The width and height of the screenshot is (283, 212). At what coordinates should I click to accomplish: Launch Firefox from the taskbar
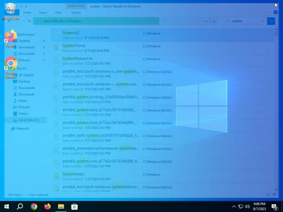tap(48, 206)
